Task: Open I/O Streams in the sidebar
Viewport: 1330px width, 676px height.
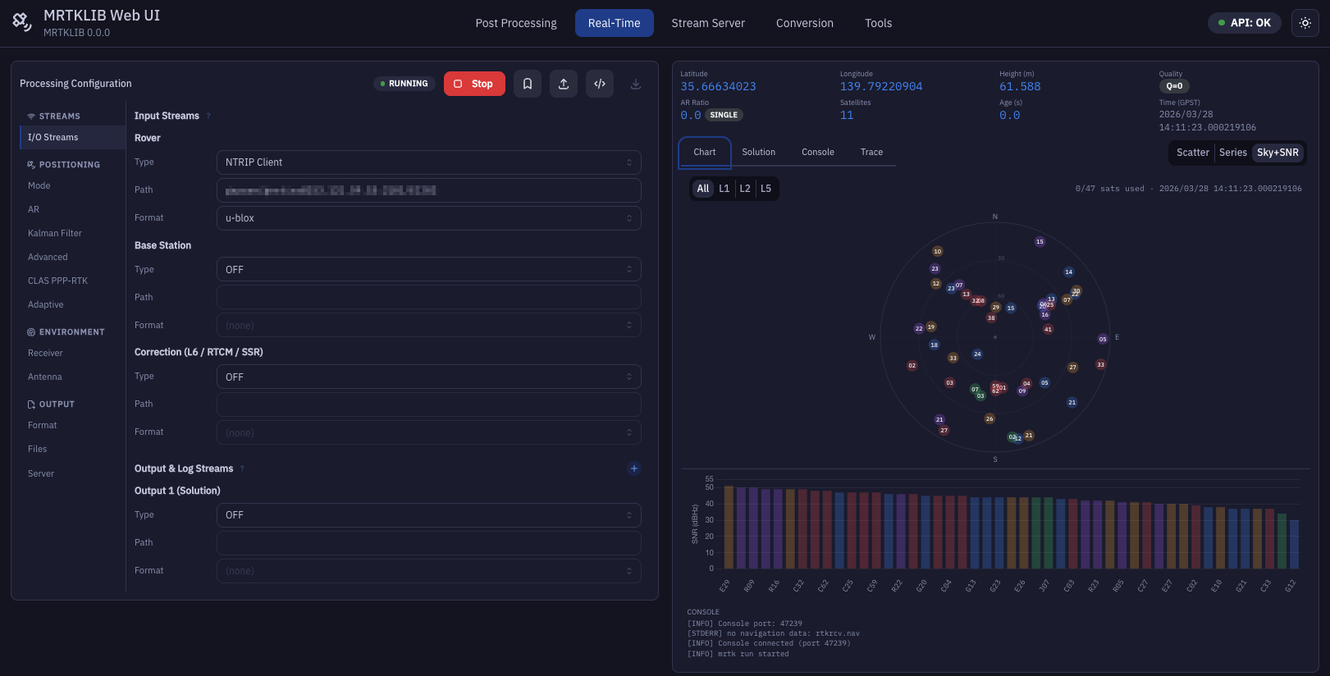Action: coord(72,138)
